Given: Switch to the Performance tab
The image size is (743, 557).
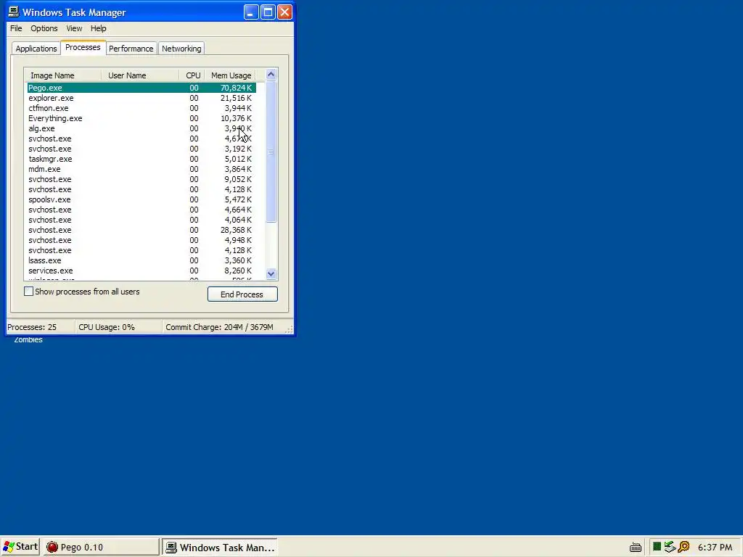Looking at the screenshot, I should click(x=131, y=49).
